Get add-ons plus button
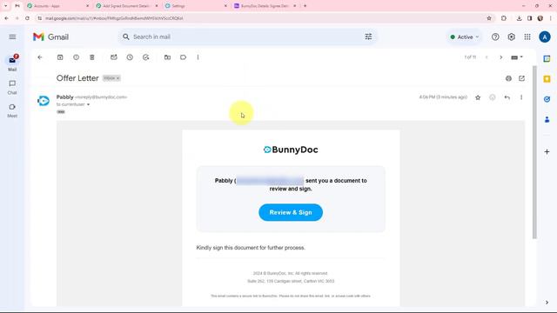557x313 pixels. click(547, 151)
